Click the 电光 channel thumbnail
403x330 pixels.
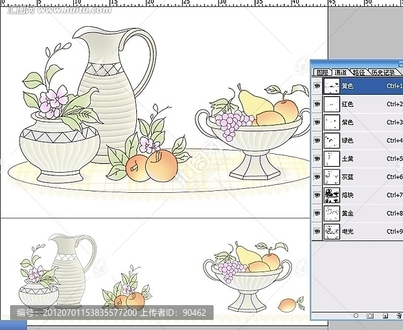pos(332,231)
